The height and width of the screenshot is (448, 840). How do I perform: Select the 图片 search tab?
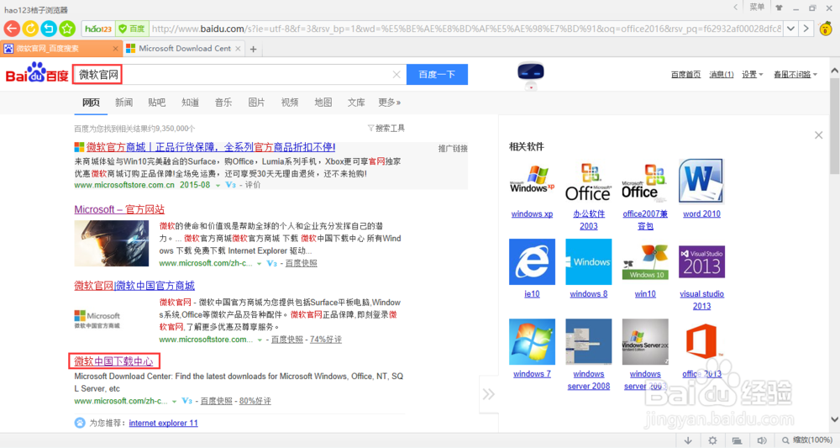(x=256, y=103)
